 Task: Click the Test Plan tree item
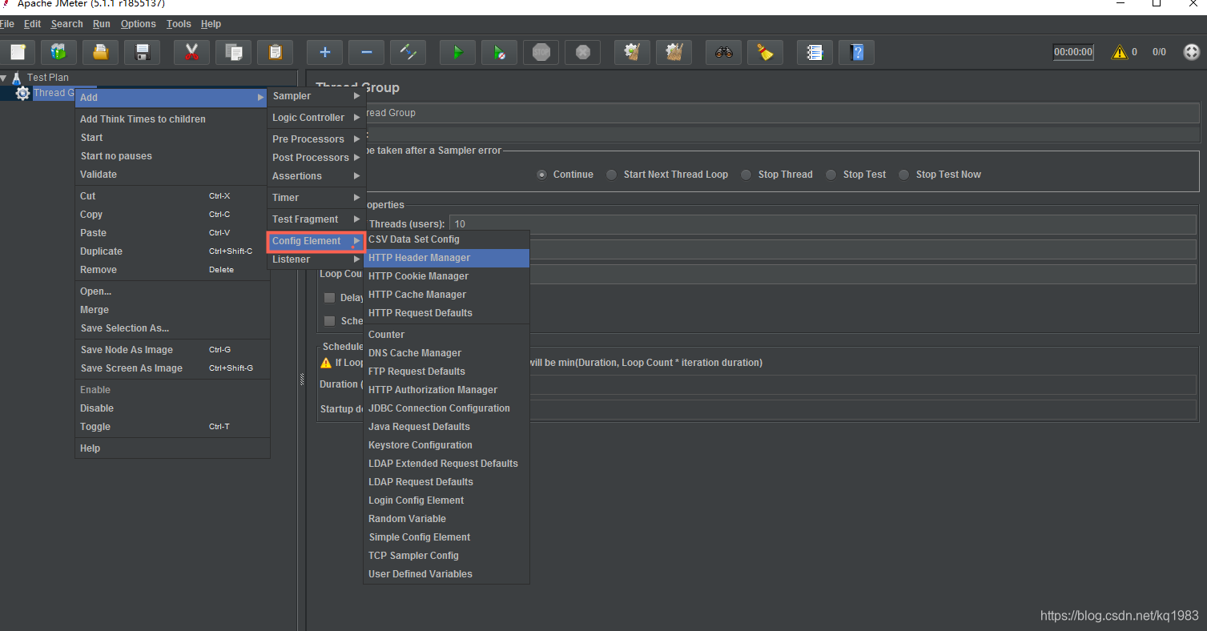pos(48,78)
